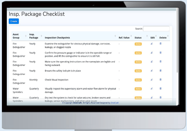
Task: Click the Create button
Action: (x=14, y=21)
